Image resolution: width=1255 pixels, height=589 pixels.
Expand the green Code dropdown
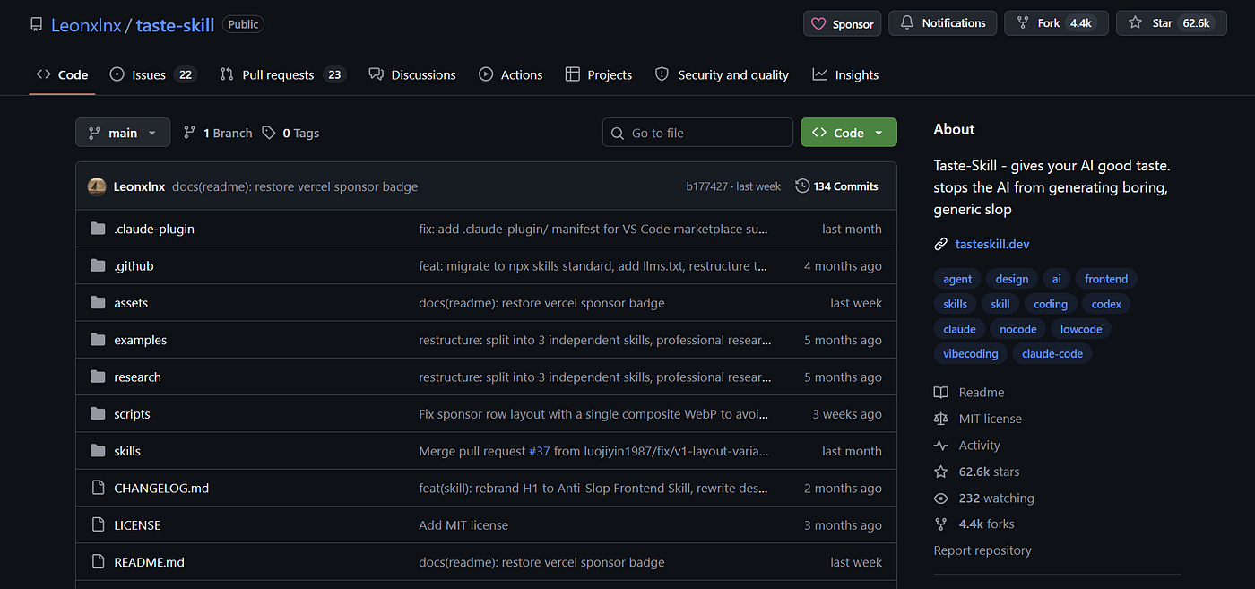[848, 133]
